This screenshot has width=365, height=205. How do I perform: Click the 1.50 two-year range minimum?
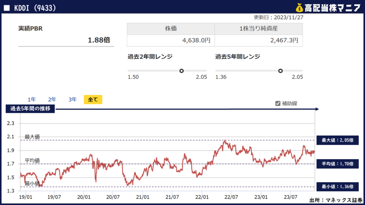click(133, 77)
